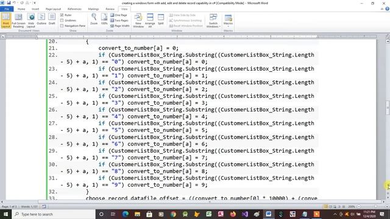The height and width of the screenshot is (219, 390).
Task: Click Reset Window Position
Action: [186, 26]
